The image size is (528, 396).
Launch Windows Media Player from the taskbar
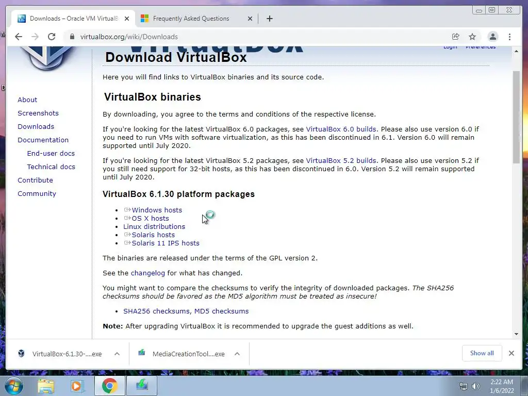pyautogui.click(x=77, y=386)
